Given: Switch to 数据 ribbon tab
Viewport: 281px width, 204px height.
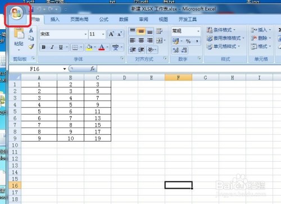Looking at the screenshot, I should pos(124,19).
